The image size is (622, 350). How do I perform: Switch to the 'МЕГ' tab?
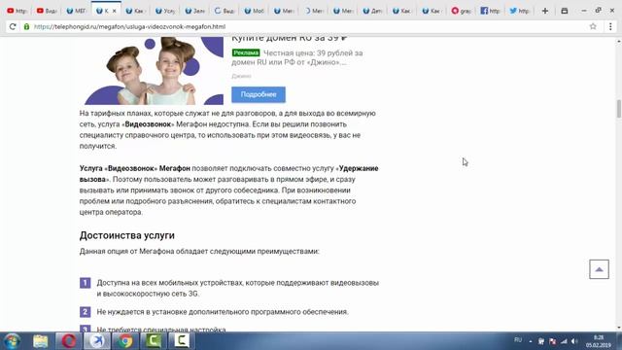tap(76, 11)
